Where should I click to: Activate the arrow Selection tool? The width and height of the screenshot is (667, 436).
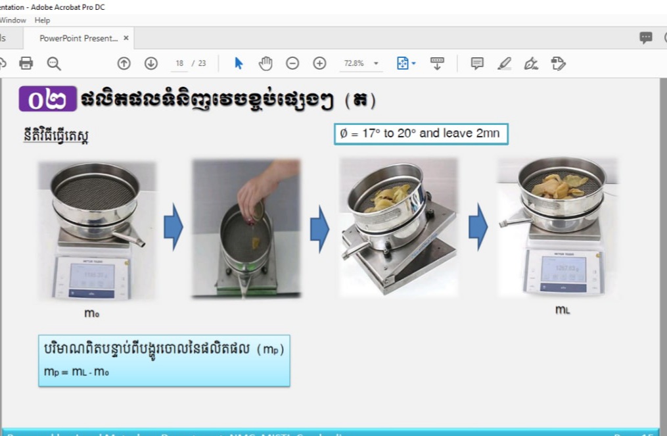click(239, 63)
